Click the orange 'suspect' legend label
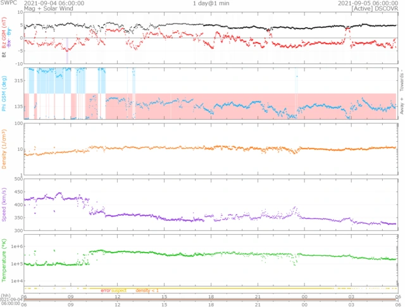 pyautogui.click(x=119, y=291)
